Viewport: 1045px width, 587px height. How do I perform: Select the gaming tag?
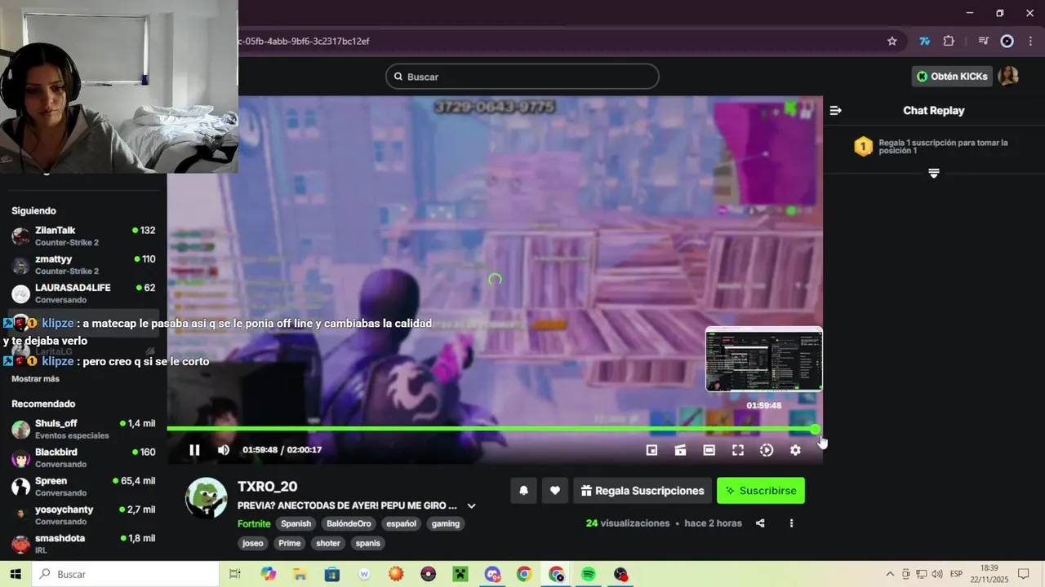click(x=446, y=523)
